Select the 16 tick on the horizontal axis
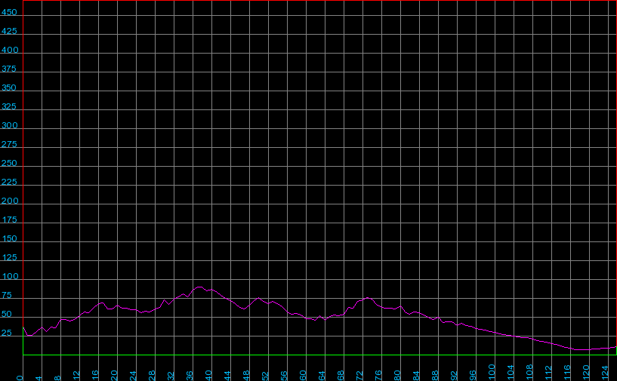 [96, 374]
